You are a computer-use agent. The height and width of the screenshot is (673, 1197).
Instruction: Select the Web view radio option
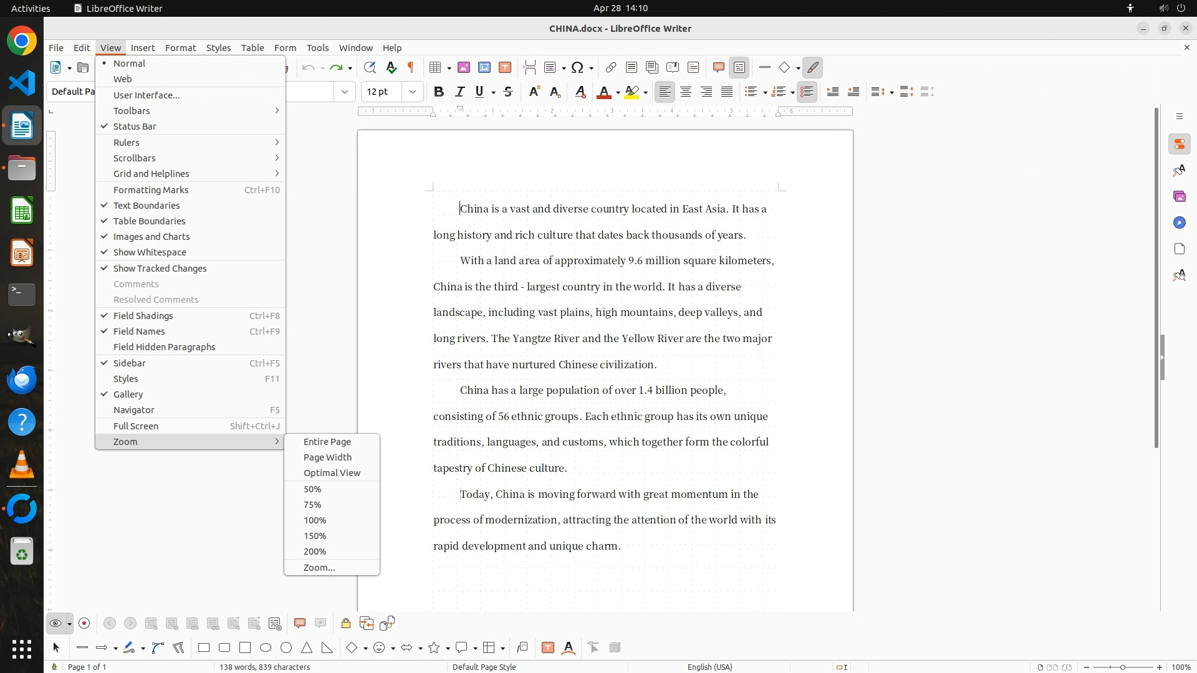tap(123, 79)
